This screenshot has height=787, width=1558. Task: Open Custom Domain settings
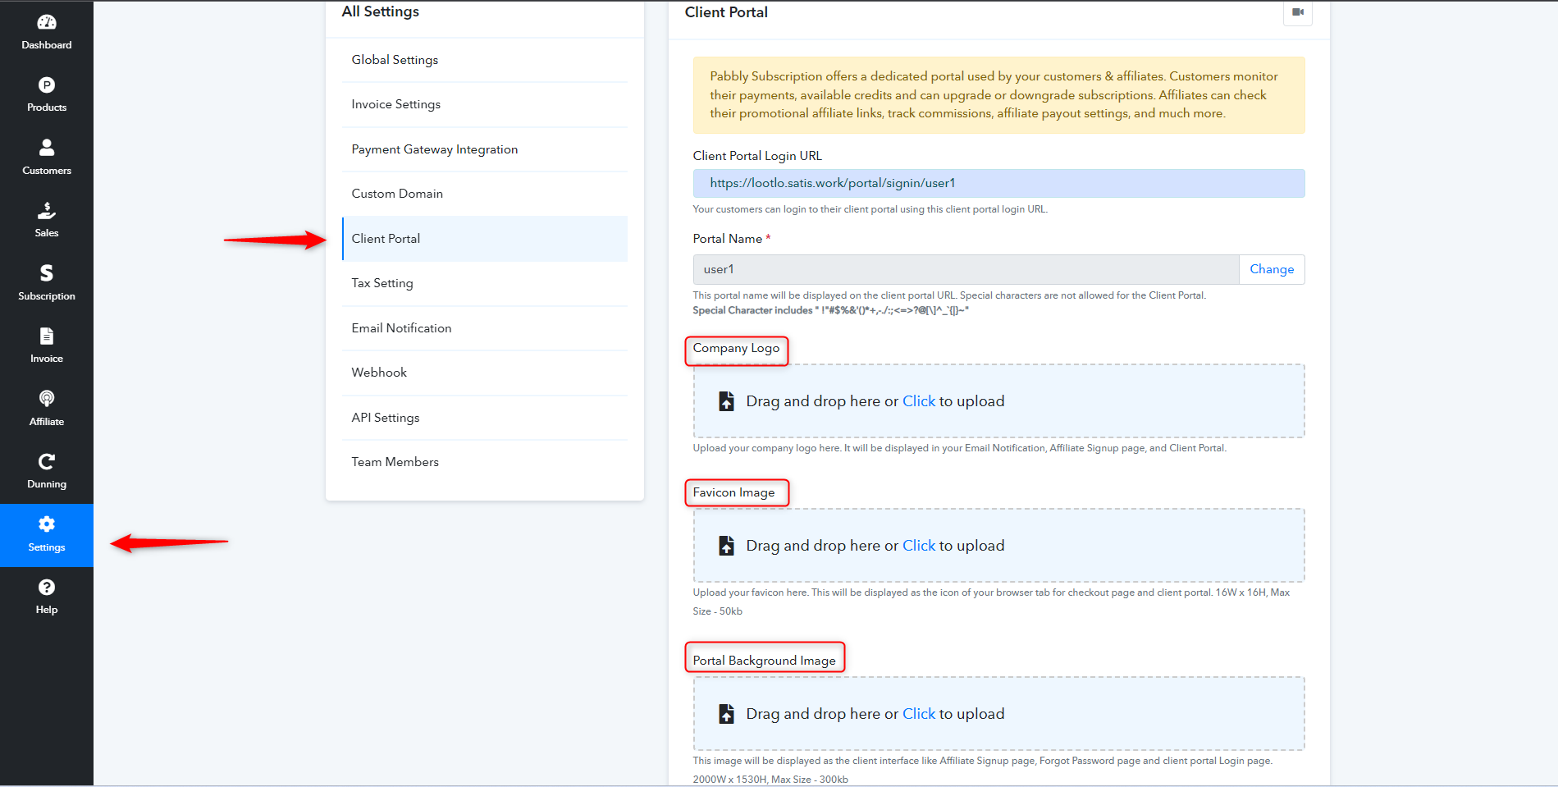tap(485, 194)
